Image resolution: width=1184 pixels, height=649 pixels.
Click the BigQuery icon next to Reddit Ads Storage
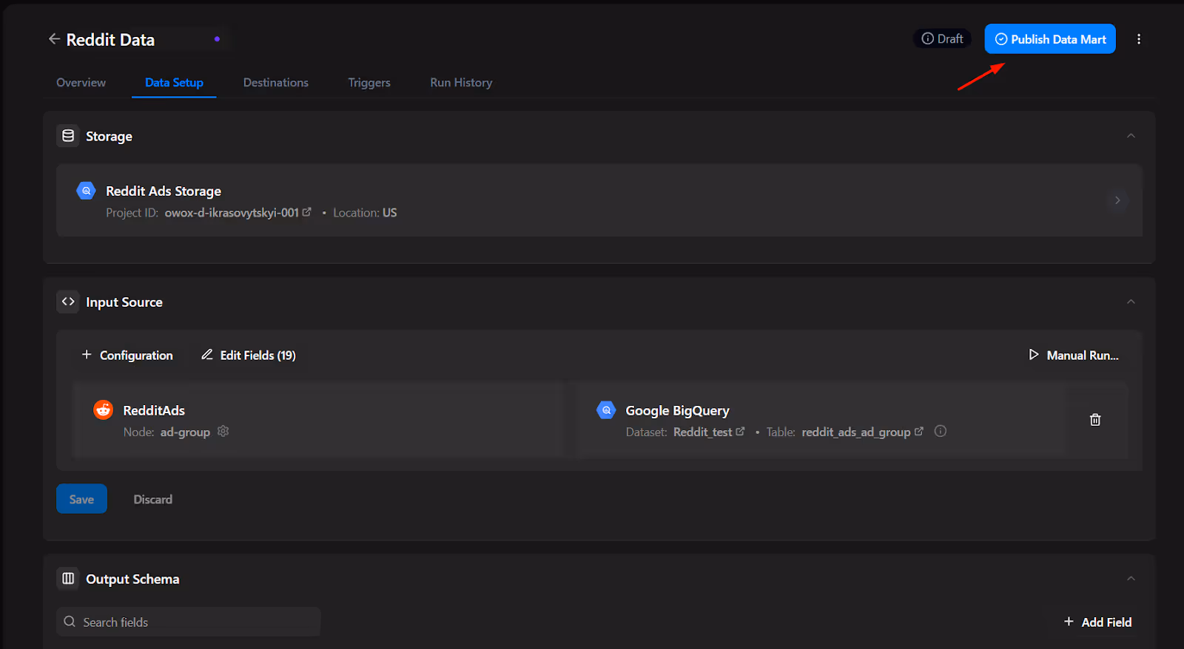87,191
